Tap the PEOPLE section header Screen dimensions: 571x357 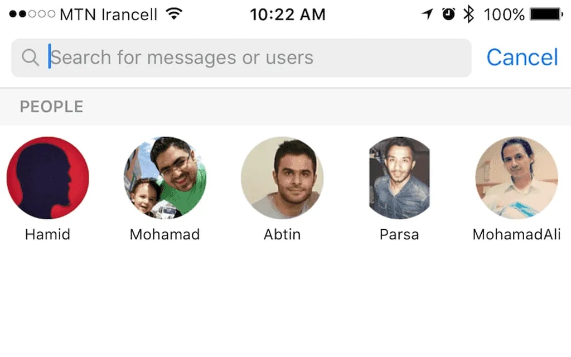pyautogui.click(x=51, y=107)
